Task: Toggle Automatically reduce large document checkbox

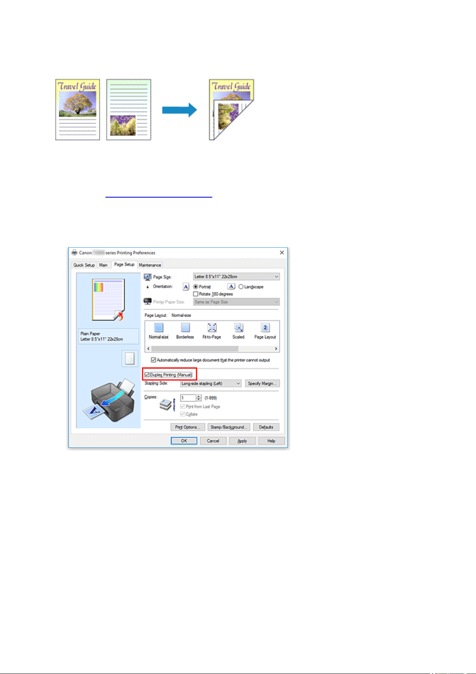Action: (153, 360)
